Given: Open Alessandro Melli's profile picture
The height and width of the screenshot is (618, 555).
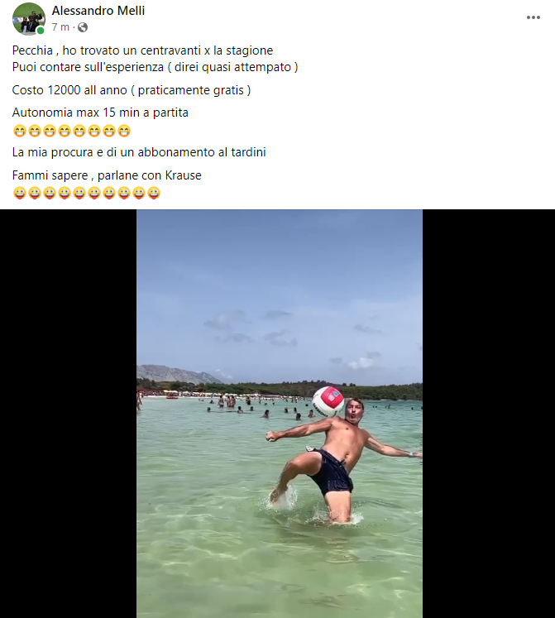Looking at the screenshot, I should 29,18.
